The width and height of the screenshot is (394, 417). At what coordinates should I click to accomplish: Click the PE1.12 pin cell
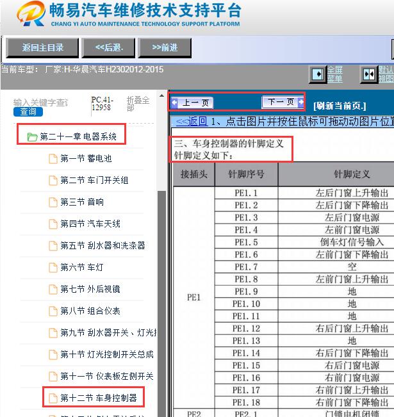[247, 329]
